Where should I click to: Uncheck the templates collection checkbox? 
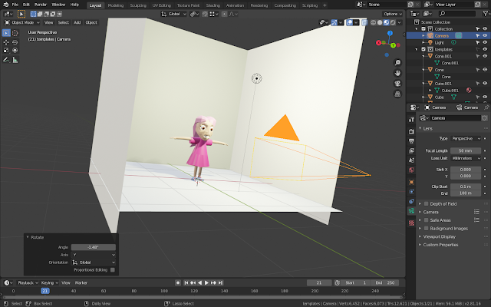(x=423, y=49)
